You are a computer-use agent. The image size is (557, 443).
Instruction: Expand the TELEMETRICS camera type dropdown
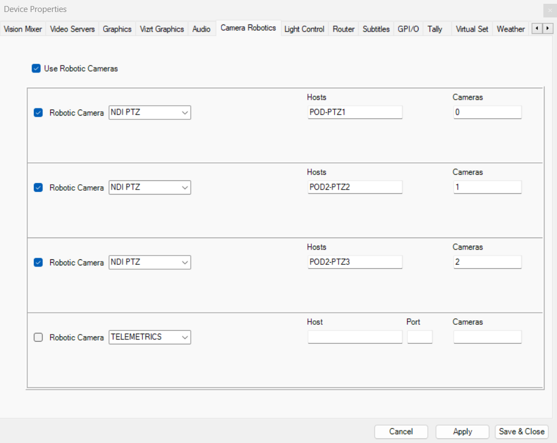(x=150, y=337)
